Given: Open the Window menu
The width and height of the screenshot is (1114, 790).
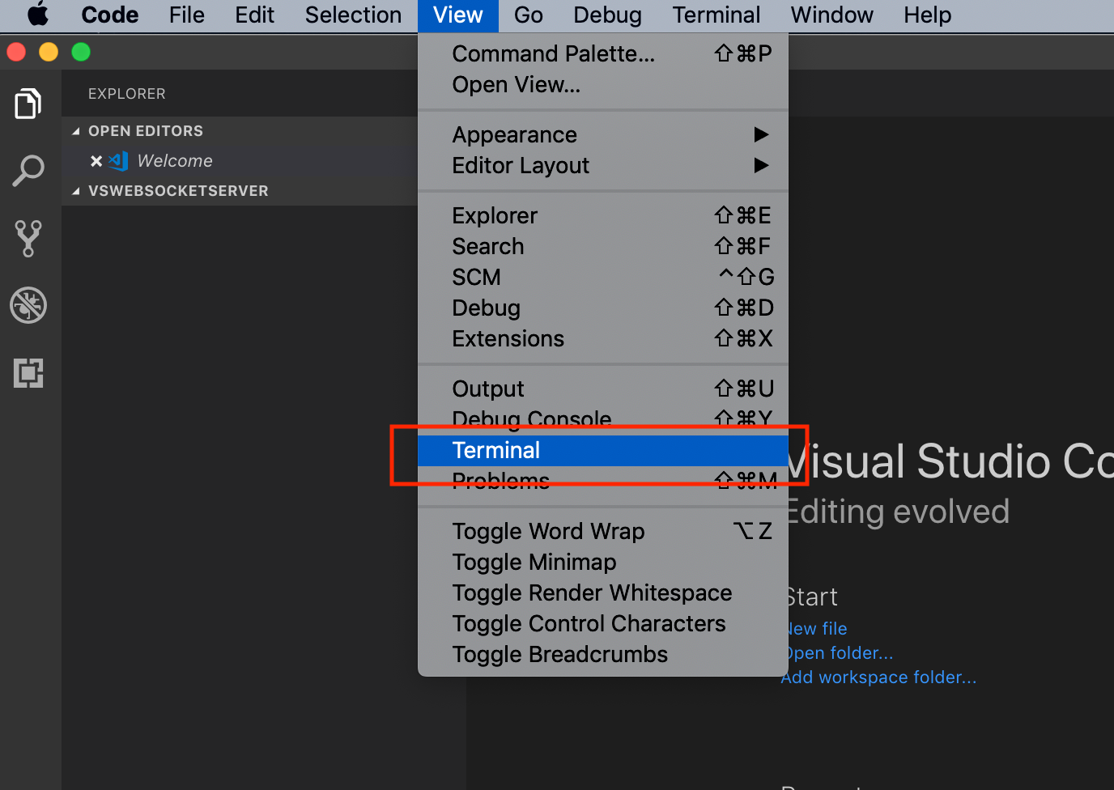Looking at the screenshot, I should coord(832,15).
